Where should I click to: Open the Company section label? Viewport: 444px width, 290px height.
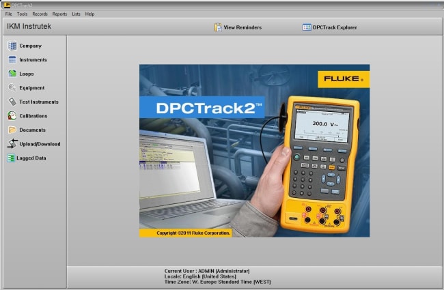point(30,46)
